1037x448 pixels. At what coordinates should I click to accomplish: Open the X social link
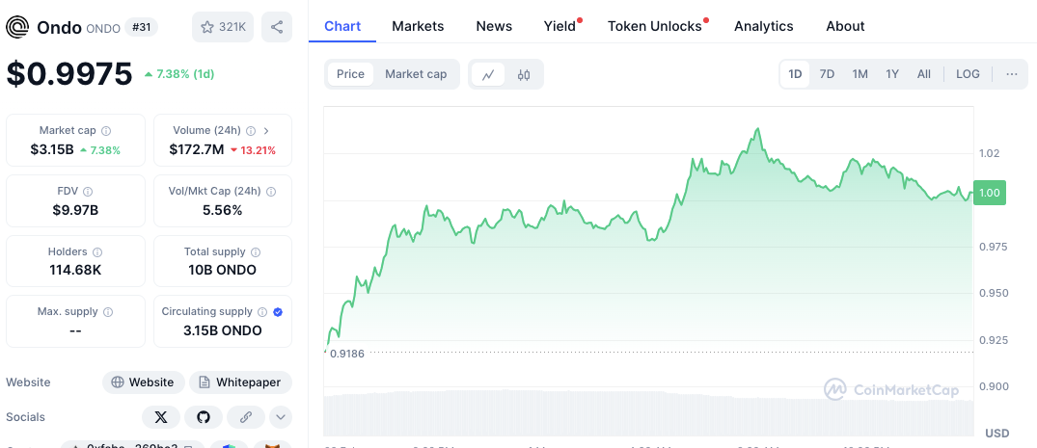point(161,417)
